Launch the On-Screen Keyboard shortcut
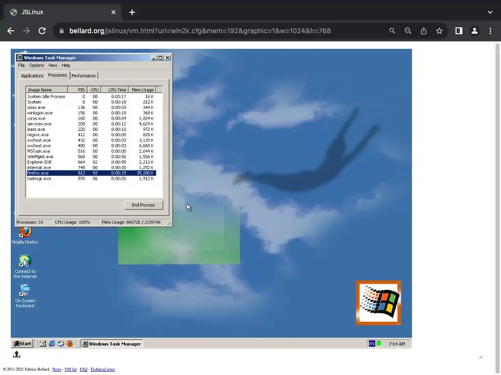Viewport: 501px width, 375px height. point(25,296)
